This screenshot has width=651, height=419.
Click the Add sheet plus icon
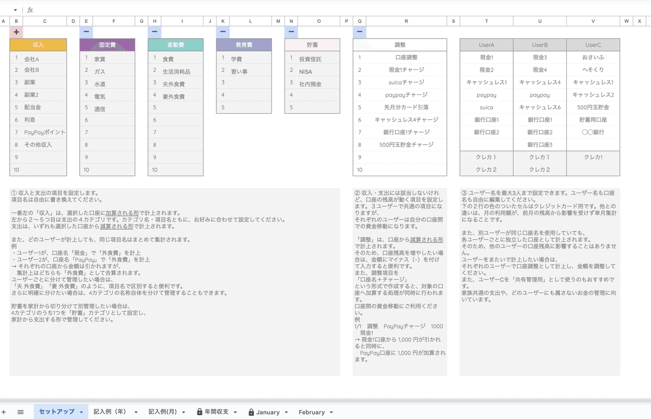click(4, 412)
